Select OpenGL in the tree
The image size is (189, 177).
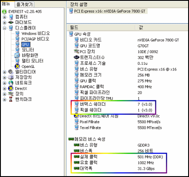point(28,67)
